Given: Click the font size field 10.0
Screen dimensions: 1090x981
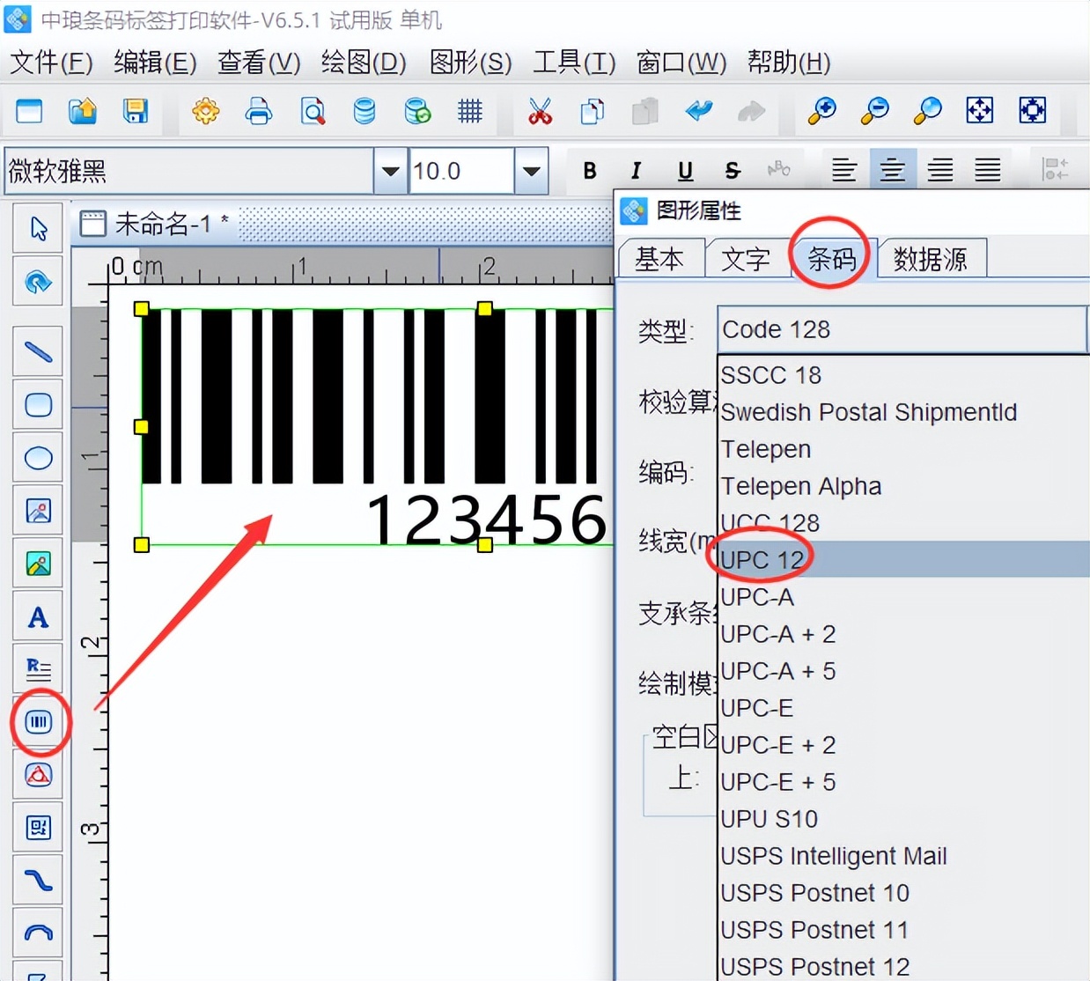Looking at the screenshot, I should [x=461, y=171].
